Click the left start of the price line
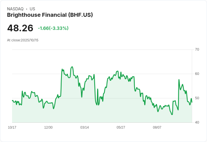207x142 pixels. click(12, 101)
